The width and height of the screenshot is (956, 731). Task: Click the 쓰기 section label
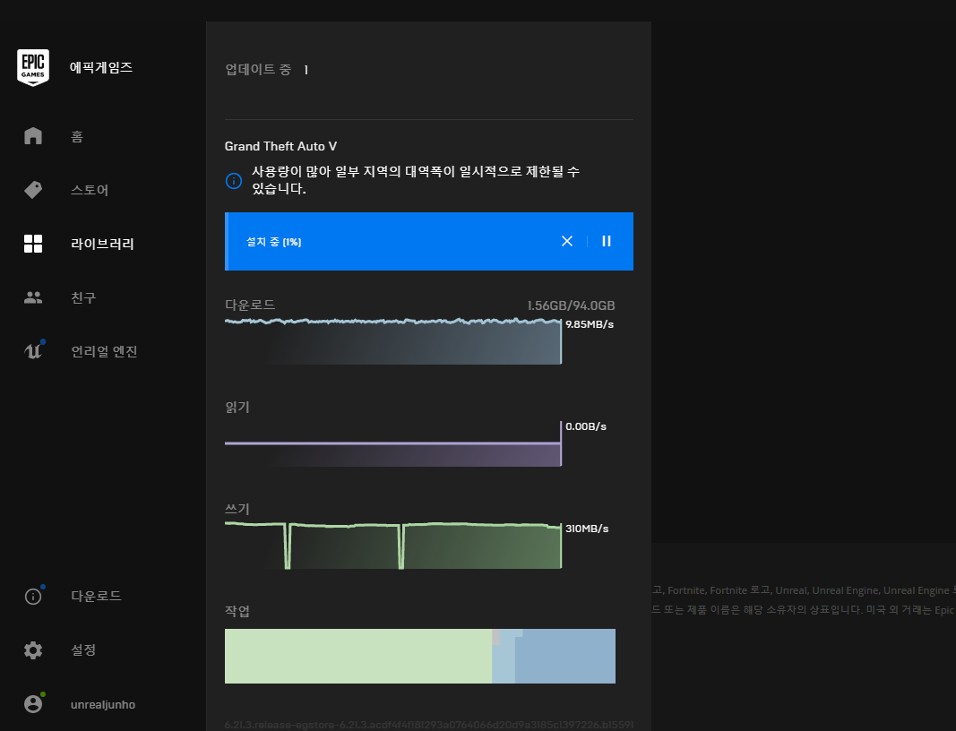tap(237, 509)
